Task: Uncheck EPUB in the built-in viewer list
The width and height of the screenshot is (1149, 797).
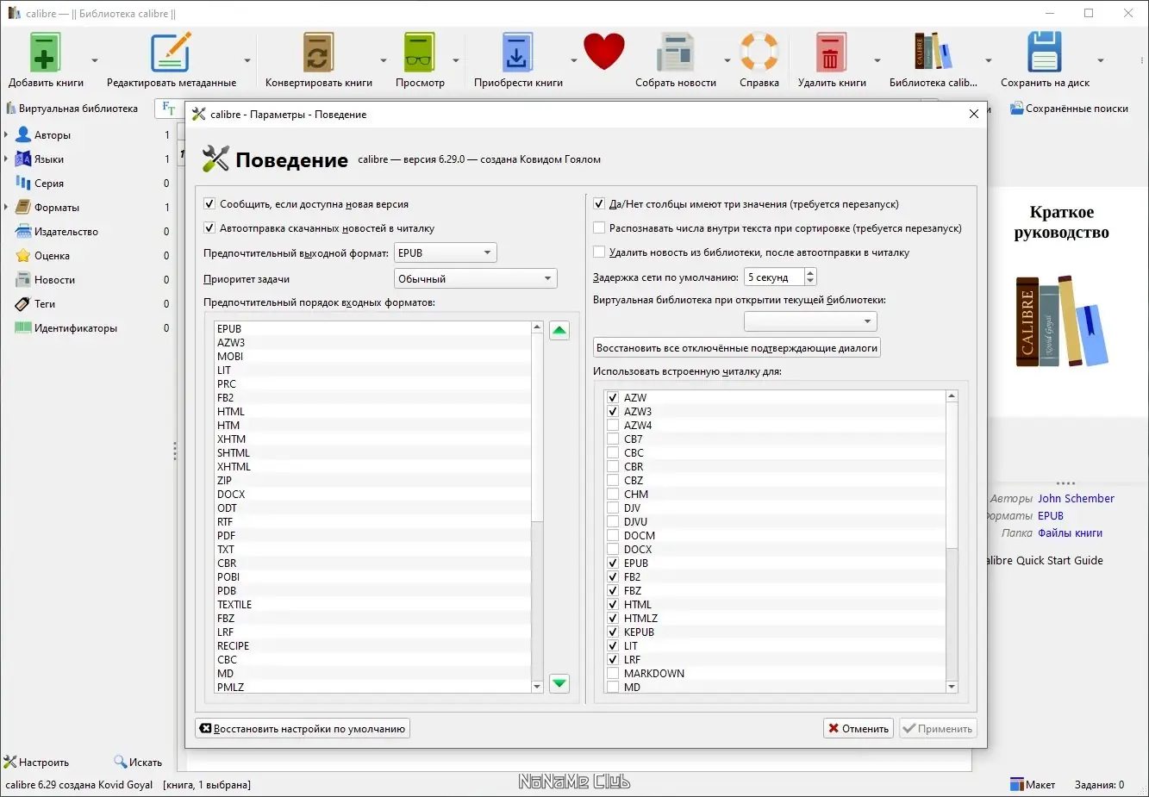Action: (x=613, y=564)
